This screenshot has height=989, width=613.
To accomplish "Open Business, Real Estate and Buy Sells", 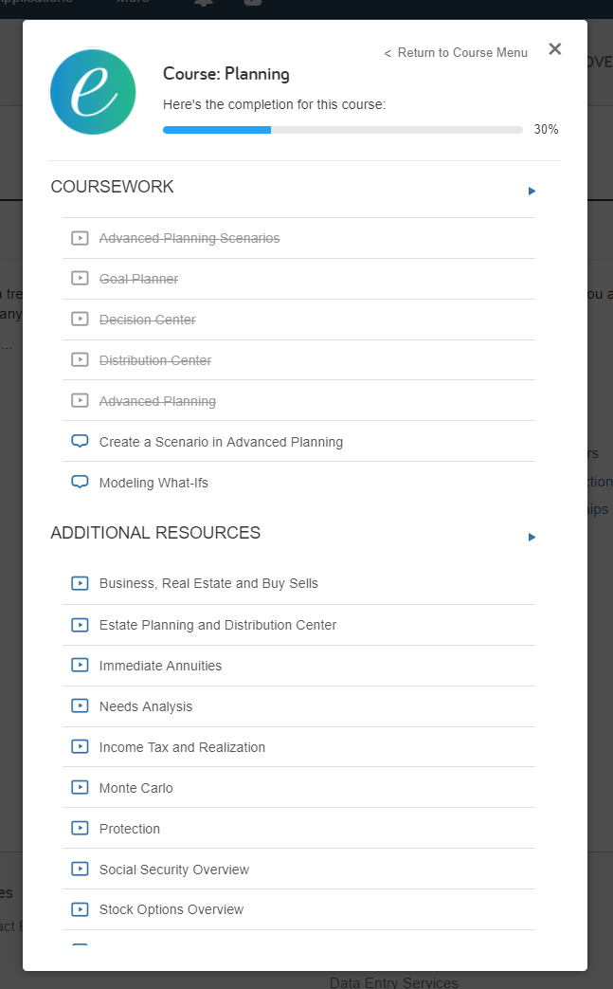I will tap(208, 583).
